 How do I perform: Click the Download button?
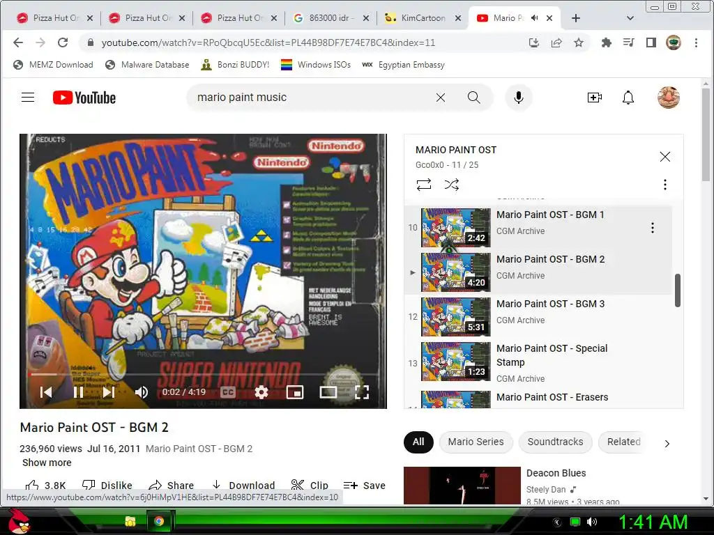pyautogui.click(x=243, y=486)
